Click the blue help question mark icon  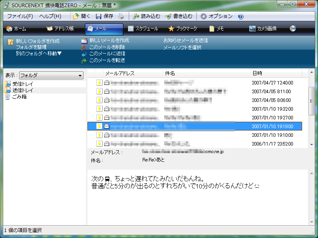[240, 16]
